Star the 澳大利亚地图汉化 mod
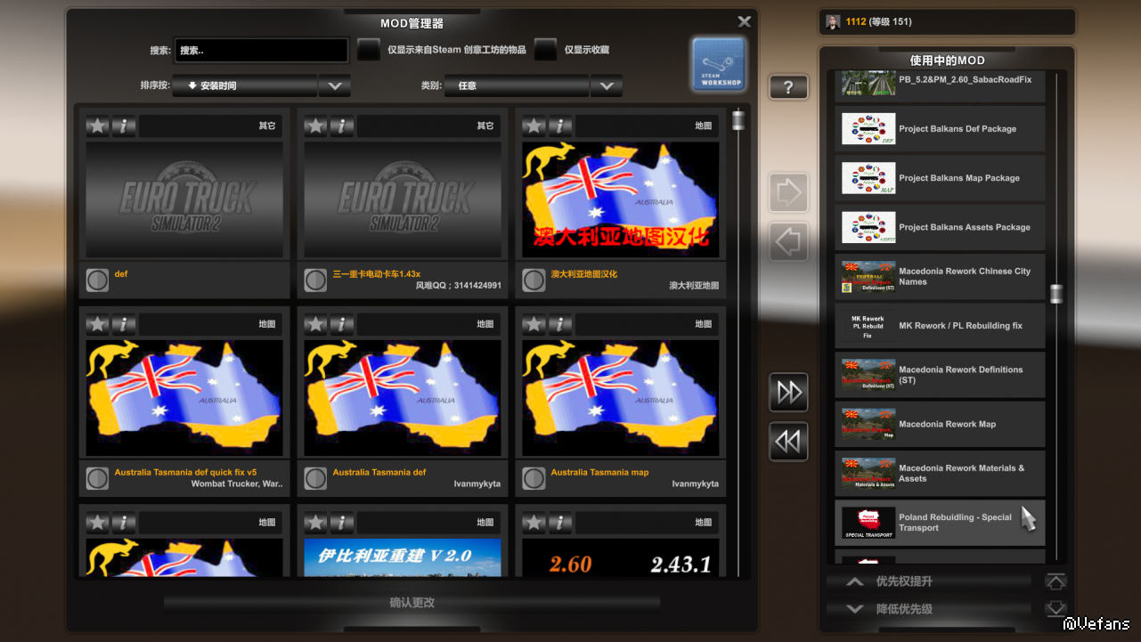Viewport: 1141px width, 642px height. coord(534,126)
